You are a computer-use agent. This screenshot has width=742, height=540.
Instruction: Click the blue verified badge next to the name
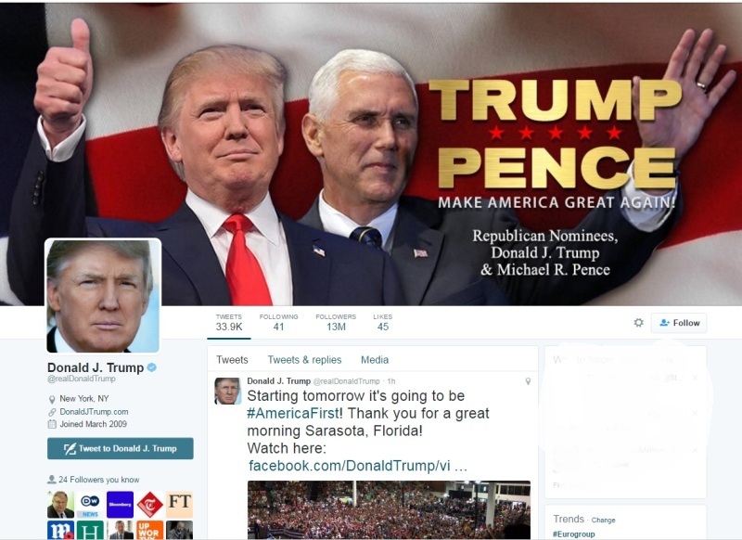coord(152,367)
